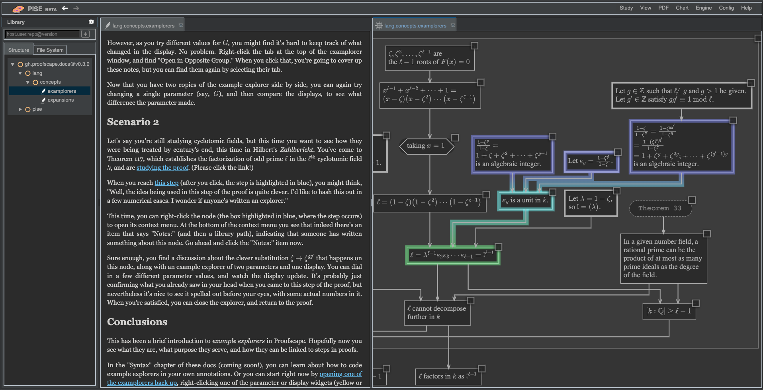Follow the 'studying the proof' link
Viewport: 763px width, 390px height.
[162, 168]
